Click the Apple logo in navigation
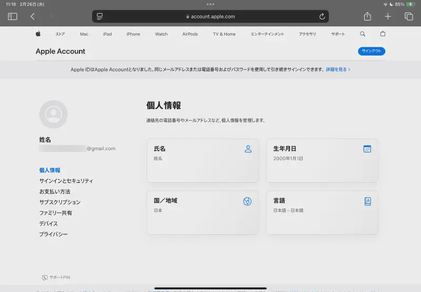Image resolution: width=421 pixels, height=292 pixels. [x=38, y=34]
